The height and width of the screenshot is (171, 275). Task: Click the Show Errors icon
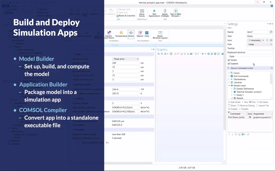(142, 11)
